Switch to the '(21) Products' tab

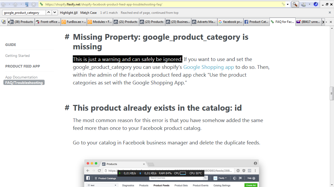click(x=126, y=22)
